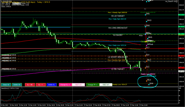Click the blue Delete SL button
This screenshot has height=107, width=185.
click(x=52, y=85)
